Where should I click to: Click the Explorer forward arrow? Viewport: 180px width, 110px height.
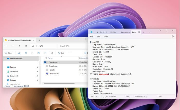coord(13,46)
